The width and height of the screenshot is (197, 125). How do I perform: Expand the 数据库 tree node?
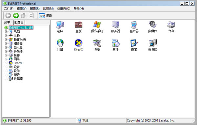6,79
